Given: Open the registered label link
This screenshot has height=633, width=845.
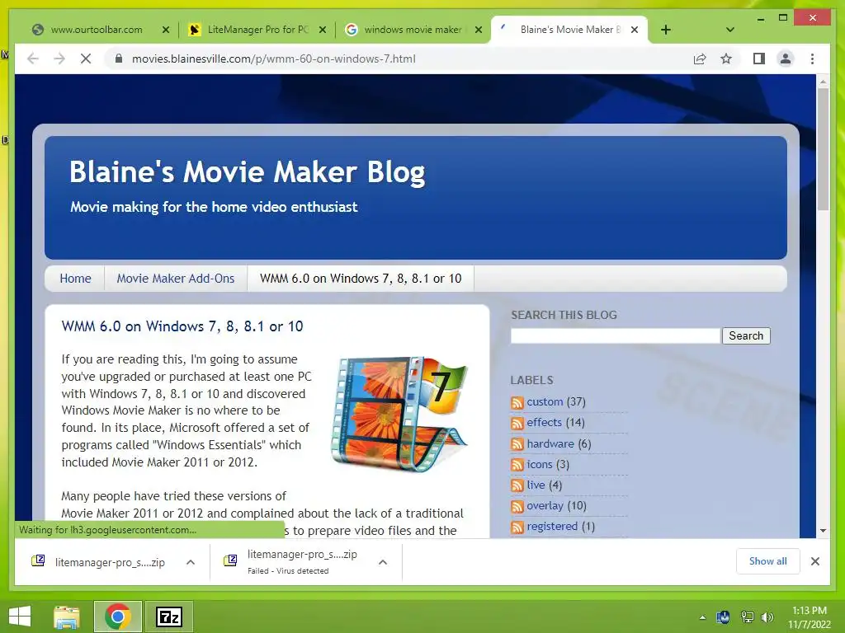Looking at the screenshot, I should [552, 527].
